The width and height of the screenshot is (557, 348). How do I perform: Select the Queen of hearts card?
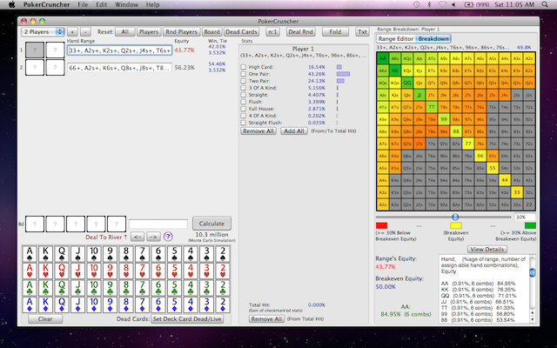pyautogui.click(x=62, y=271)
